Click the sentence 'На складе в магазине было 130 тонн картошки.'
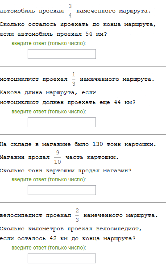Viewport: 166px width, 266px height. [78, 144]
